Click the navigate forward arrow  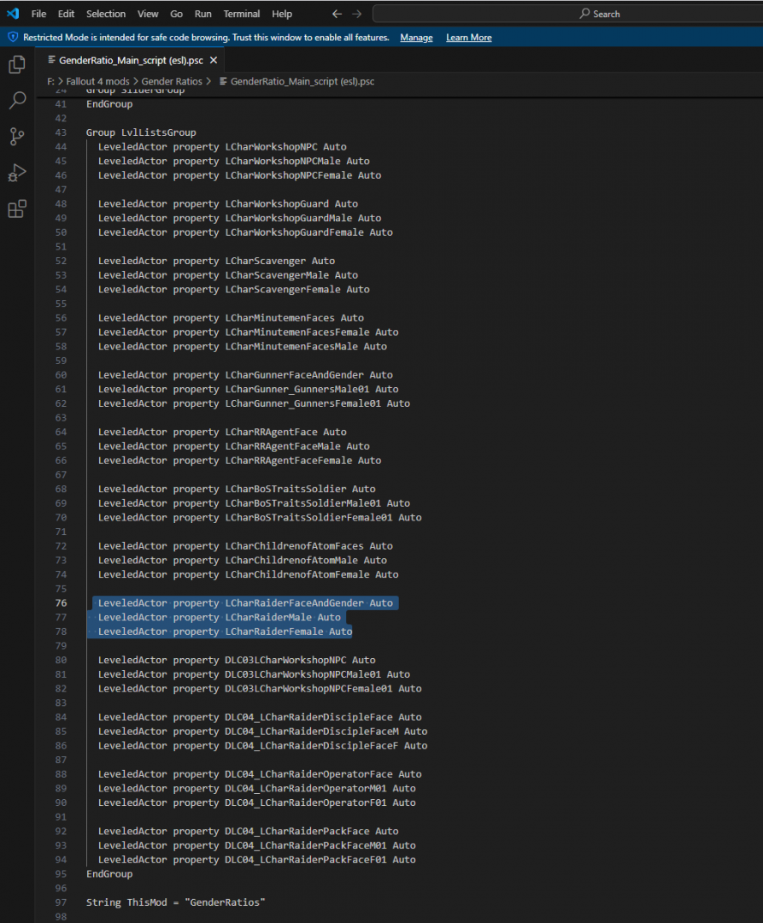(x=357, y=14)
